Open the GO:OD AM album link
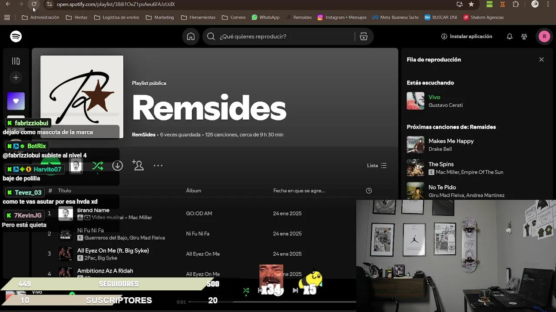Screen dimensions: 556x312 click(199, 214)
